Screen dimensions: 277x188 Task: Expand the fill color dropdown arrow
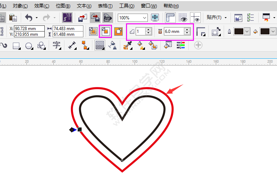273,32
